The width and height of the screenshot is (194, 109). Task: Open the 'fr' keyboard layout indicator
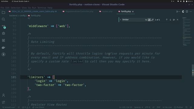pyautogui.click(x=172, y=1)
